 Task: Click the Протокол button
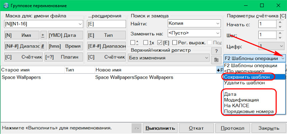tap(233, 128)
